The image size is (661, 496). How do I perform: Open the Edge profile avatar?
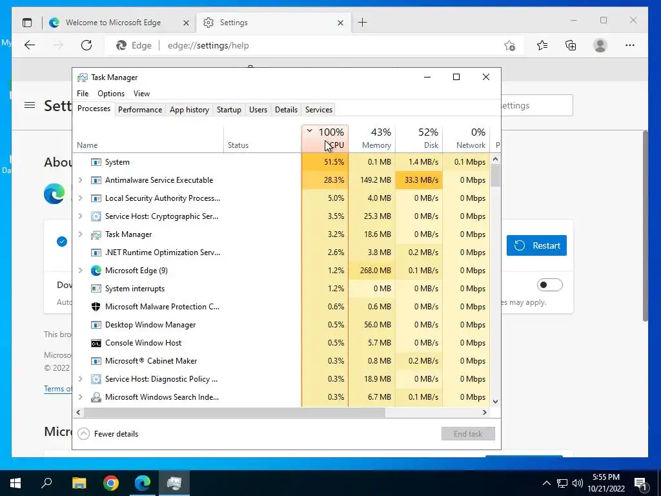click(600, 45)
